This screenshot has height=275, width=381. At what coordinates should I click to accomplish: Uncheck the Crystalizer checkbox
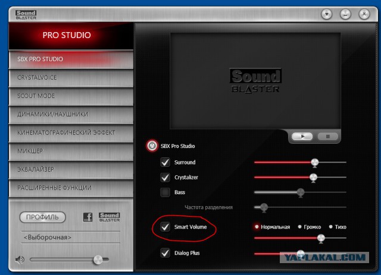pyautogui.click(x=165, y=177)
